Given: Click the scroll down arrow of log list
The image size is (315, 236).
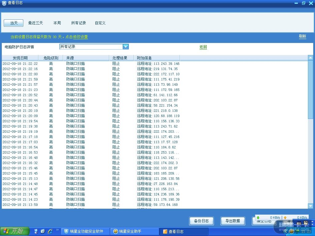Looking at the screenshot, I should [x=310, y=206].
